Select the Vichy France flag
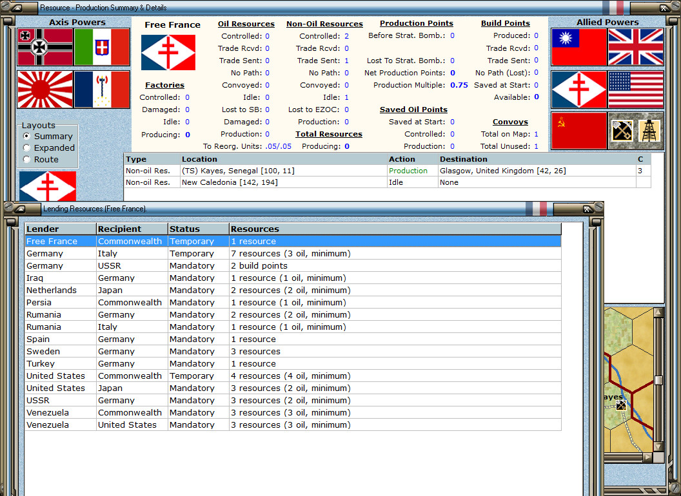The width and height of the screenshot is (681, 496). 102,90
